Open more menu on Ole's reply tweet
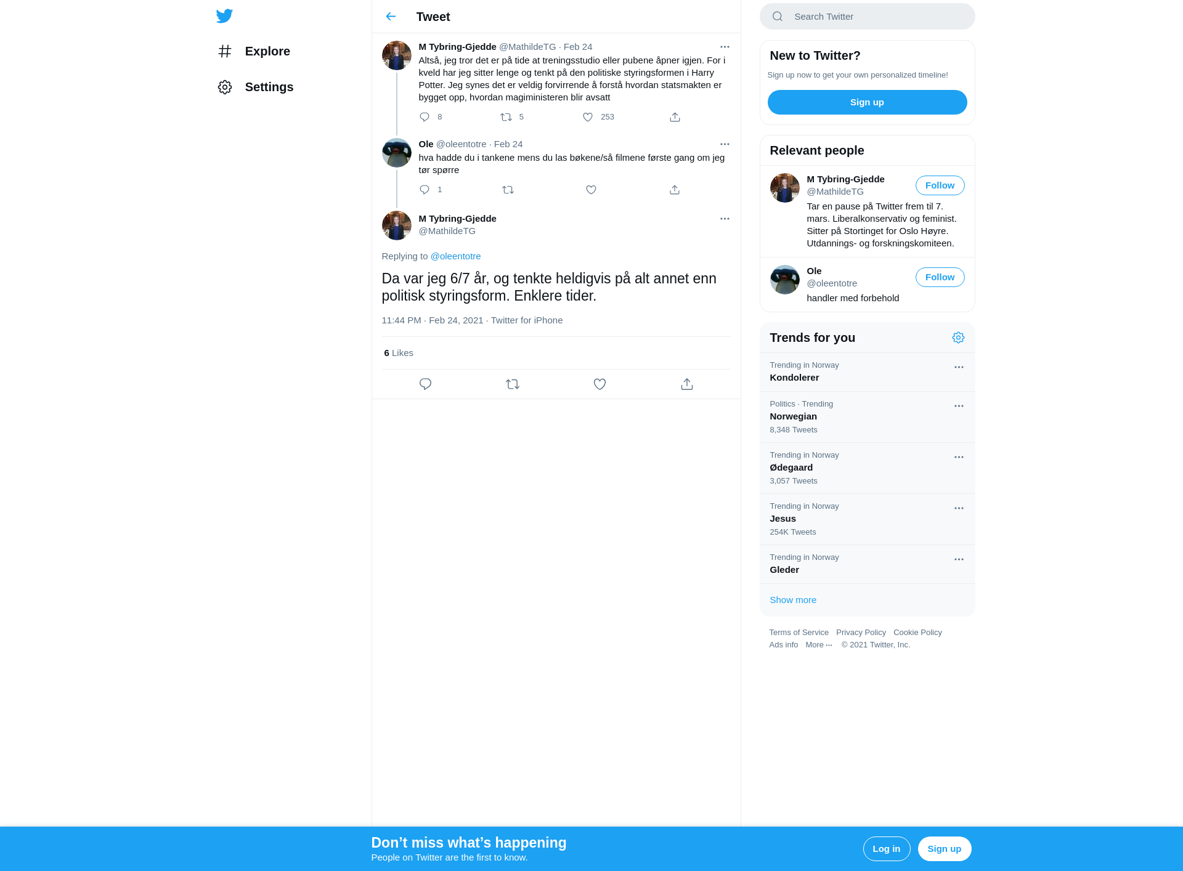Image resolution: width=1183 pixels, height=871 pixels. click(x=725, y=144)
